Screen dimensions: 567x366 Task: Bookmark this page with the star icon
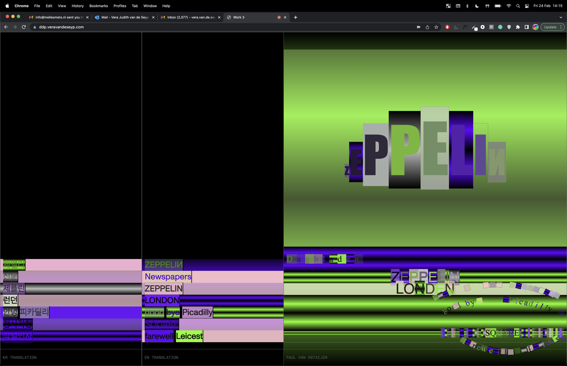pos(436,27)
